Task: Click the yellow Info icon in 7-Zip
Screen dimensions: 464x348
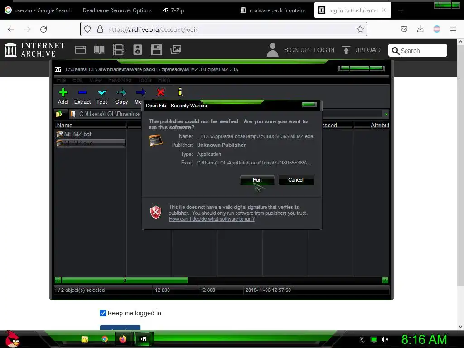Action: [179, 92]
